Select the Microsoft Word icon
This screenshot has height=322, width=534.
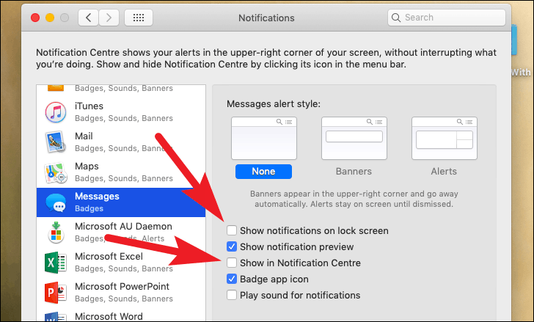click(x=56, y=317)
